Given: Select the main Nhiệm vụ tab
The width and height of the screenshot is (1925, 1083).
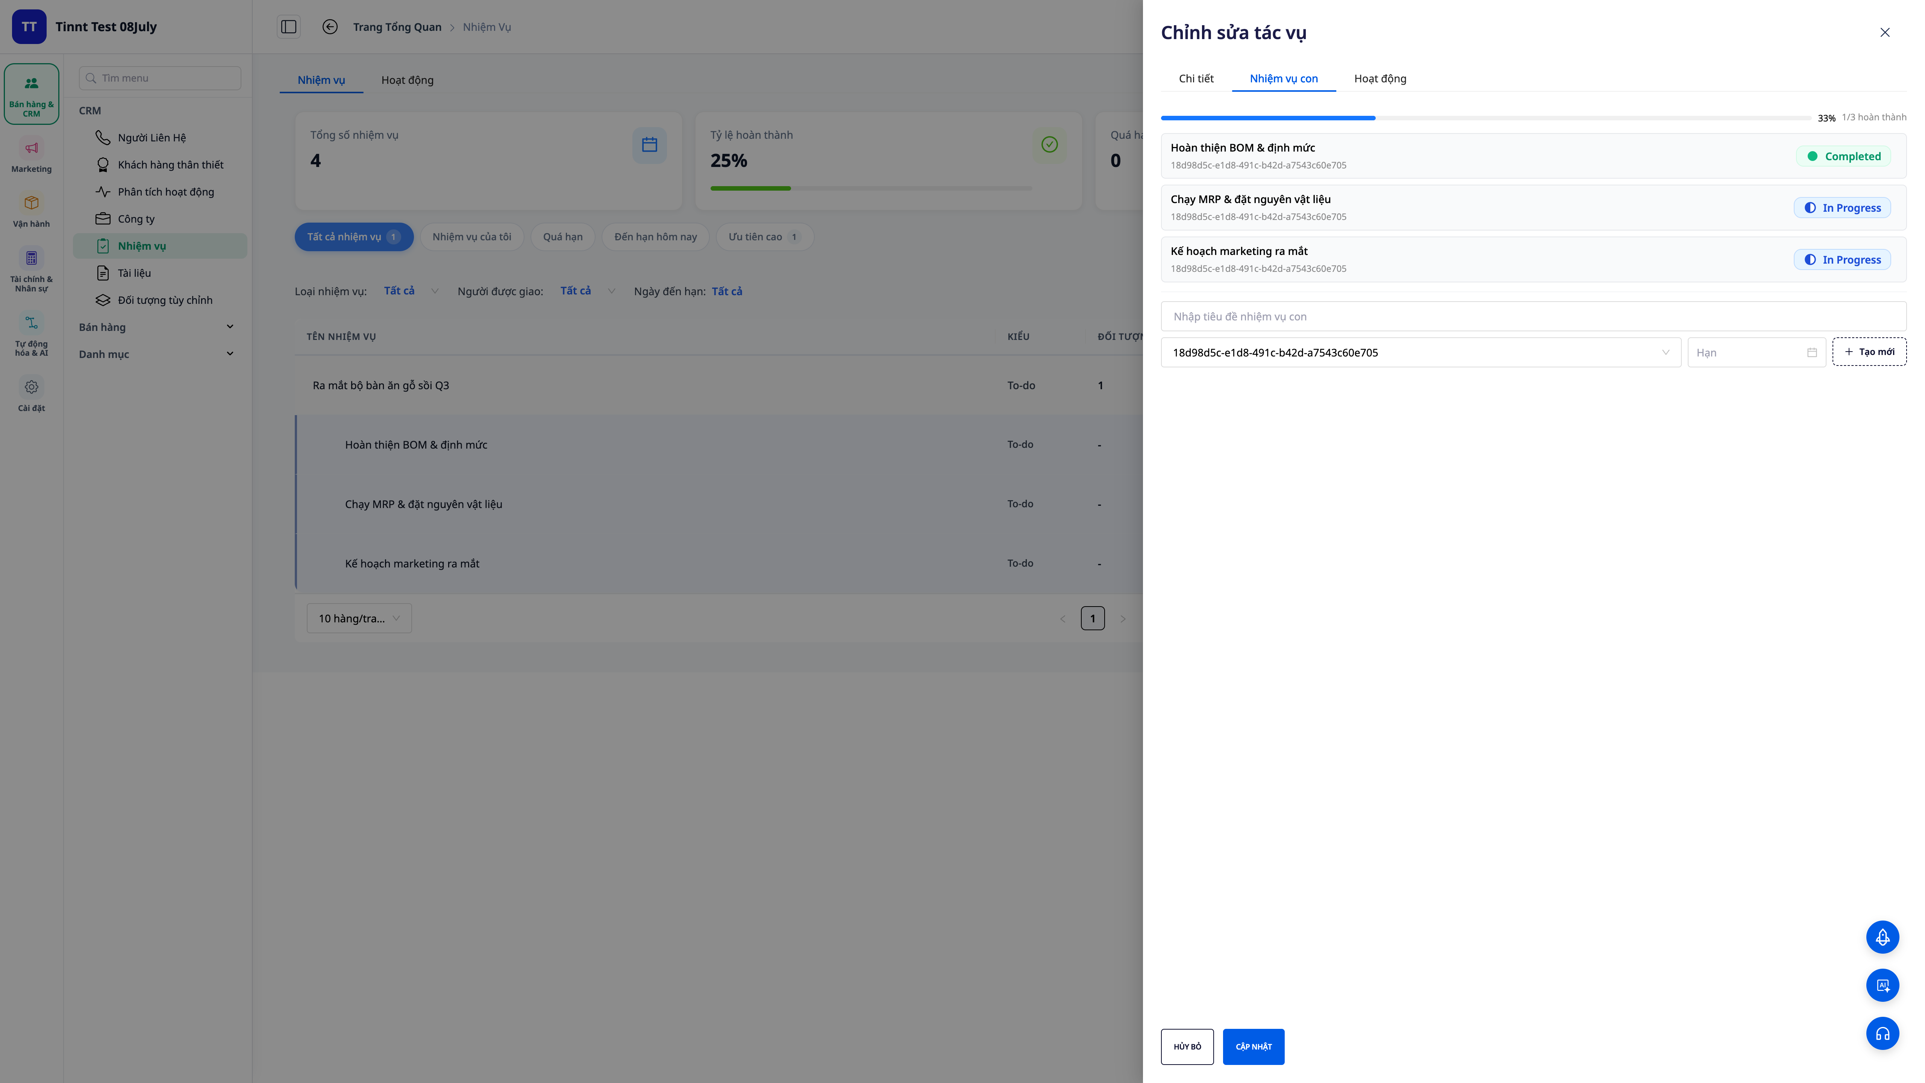Looking at the screenshot, I should pyautogui.click(x=321, y=80).
